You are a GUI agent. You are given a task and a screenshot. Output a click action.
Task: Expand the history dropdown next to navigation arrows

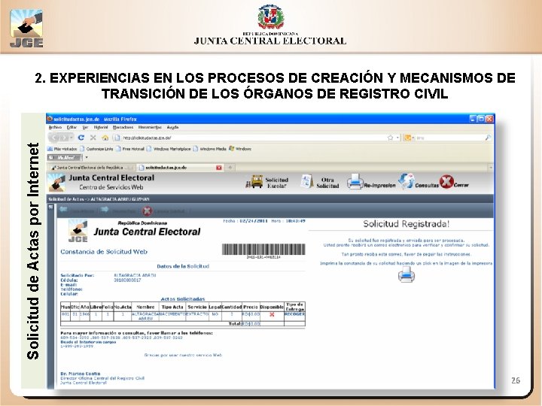[x=72, y=138]
